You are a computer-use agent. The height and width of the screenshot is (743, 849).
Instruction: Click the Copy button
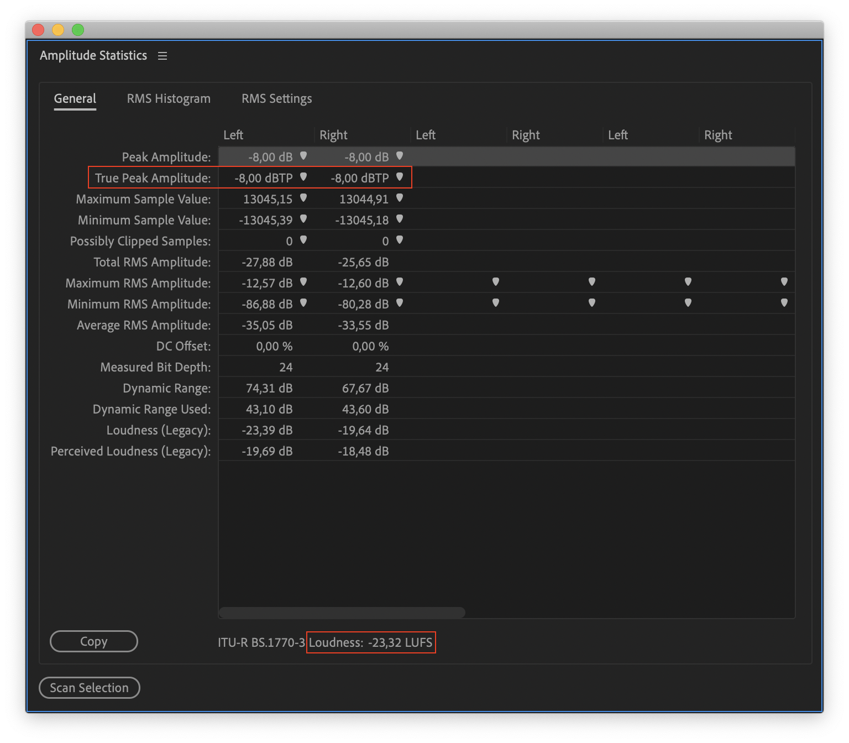click(x=94, y=641)
